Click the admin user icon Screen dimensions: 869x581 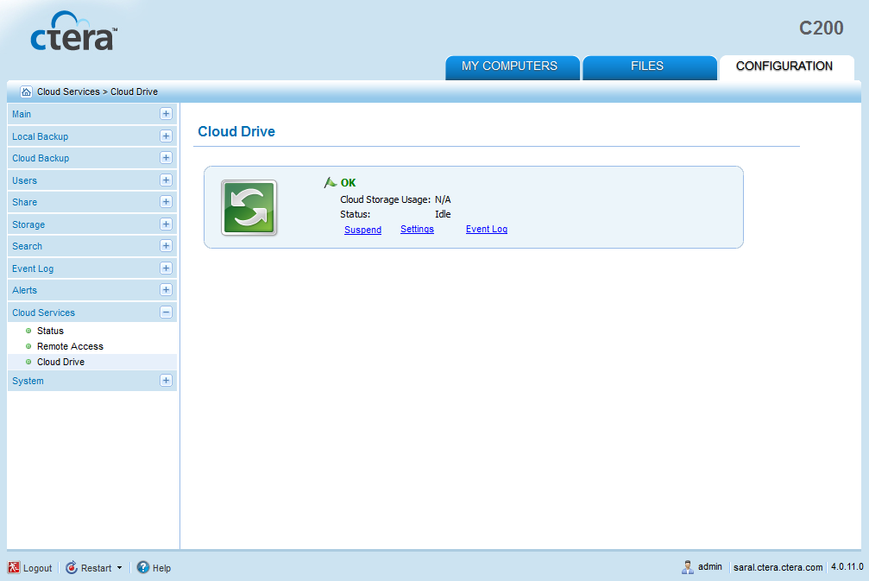[x=687, y=566]
